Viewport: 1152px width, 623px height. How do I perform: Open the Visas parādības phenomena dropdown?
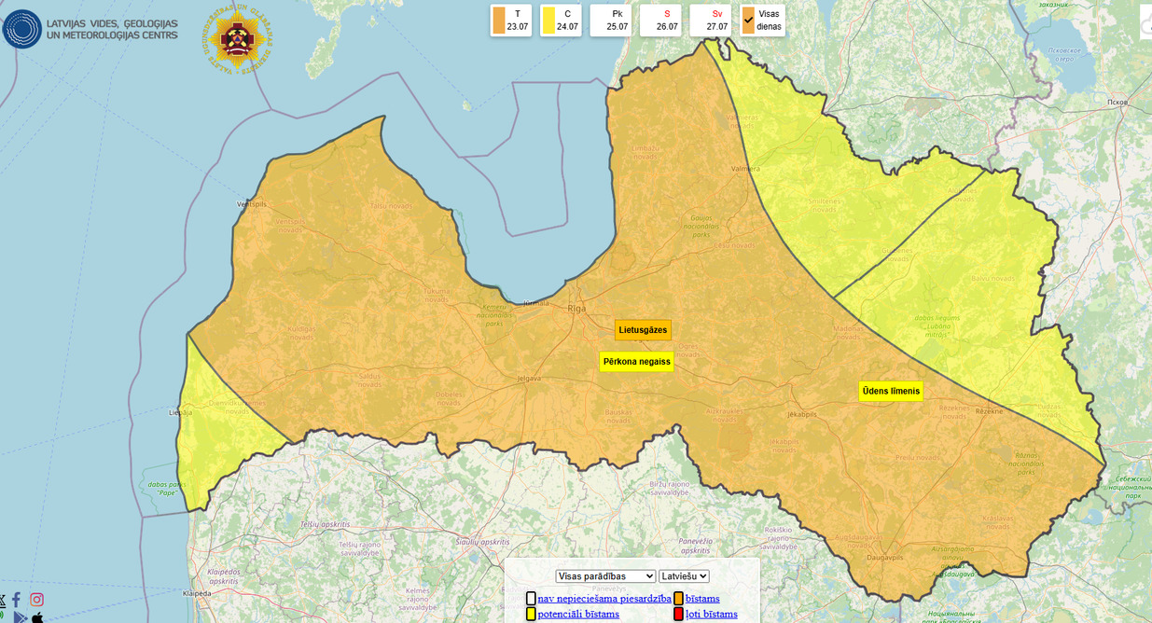point(605,576)
